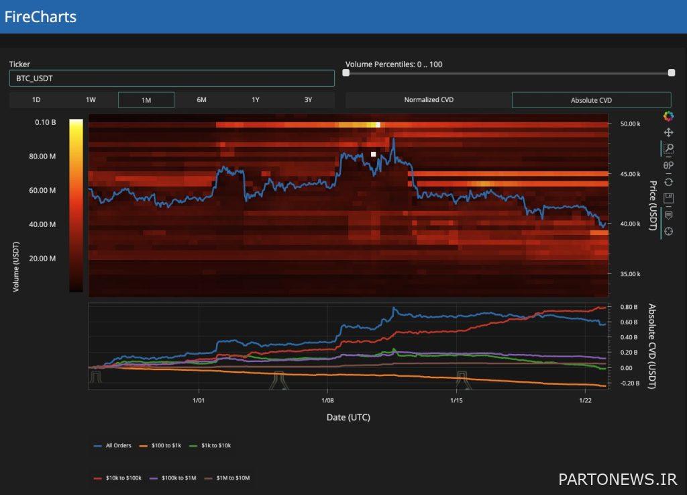Screen dimensions: 687x495
Task: Click the reset axes icon
Action: pyautogui.click(x=668, y=182)
